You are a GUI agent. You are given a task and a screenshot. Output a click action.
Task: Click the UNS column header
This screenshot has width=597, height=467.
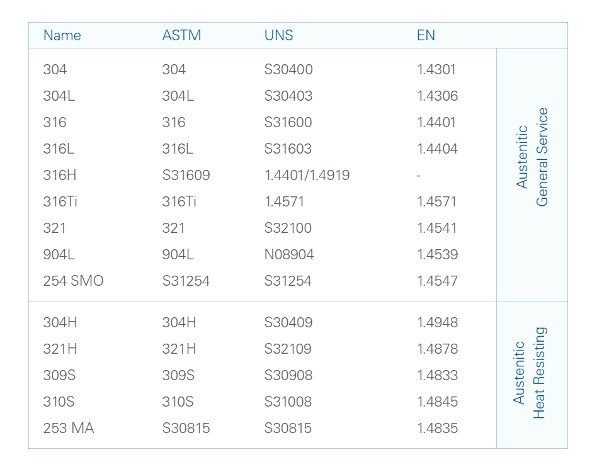pos(279,35)
